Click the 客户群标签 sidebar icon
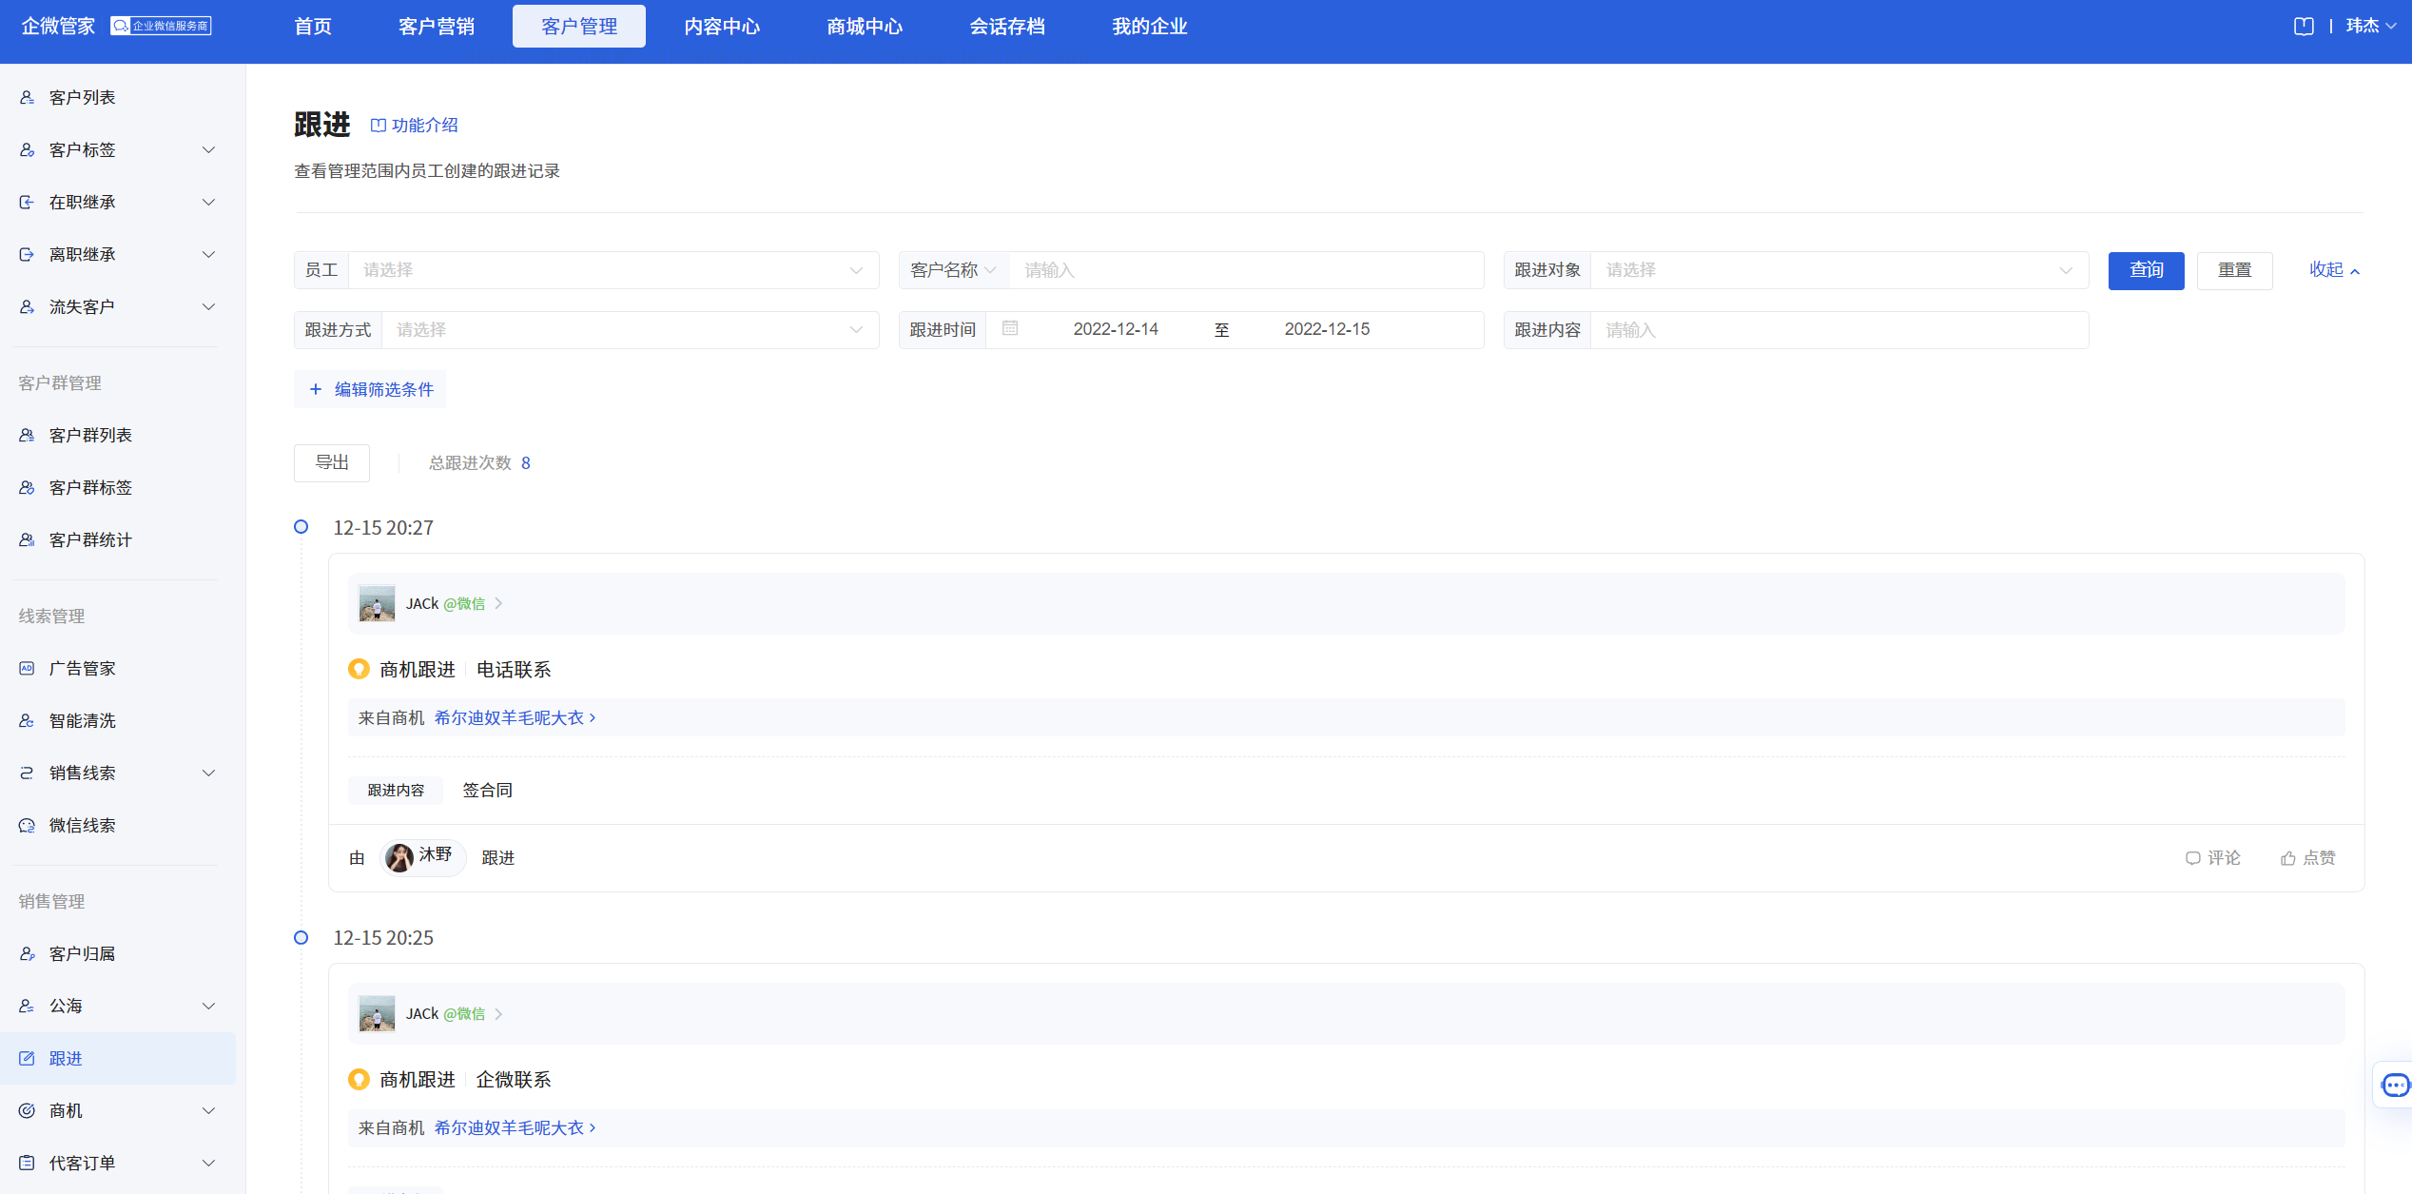Screen dimensions: 2412x1194 [27, 487]
